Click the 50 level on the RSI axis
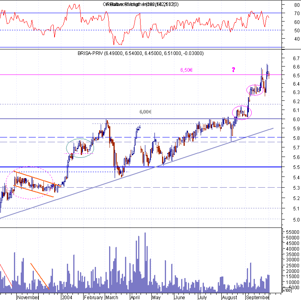 coord(297,30)
